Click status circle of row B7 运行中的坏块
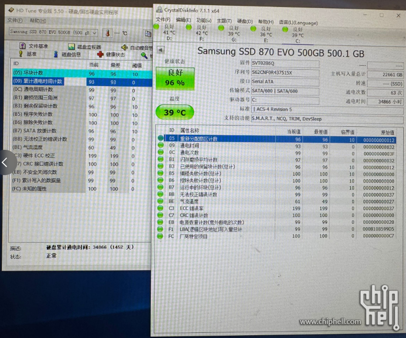 pos(160,187)
